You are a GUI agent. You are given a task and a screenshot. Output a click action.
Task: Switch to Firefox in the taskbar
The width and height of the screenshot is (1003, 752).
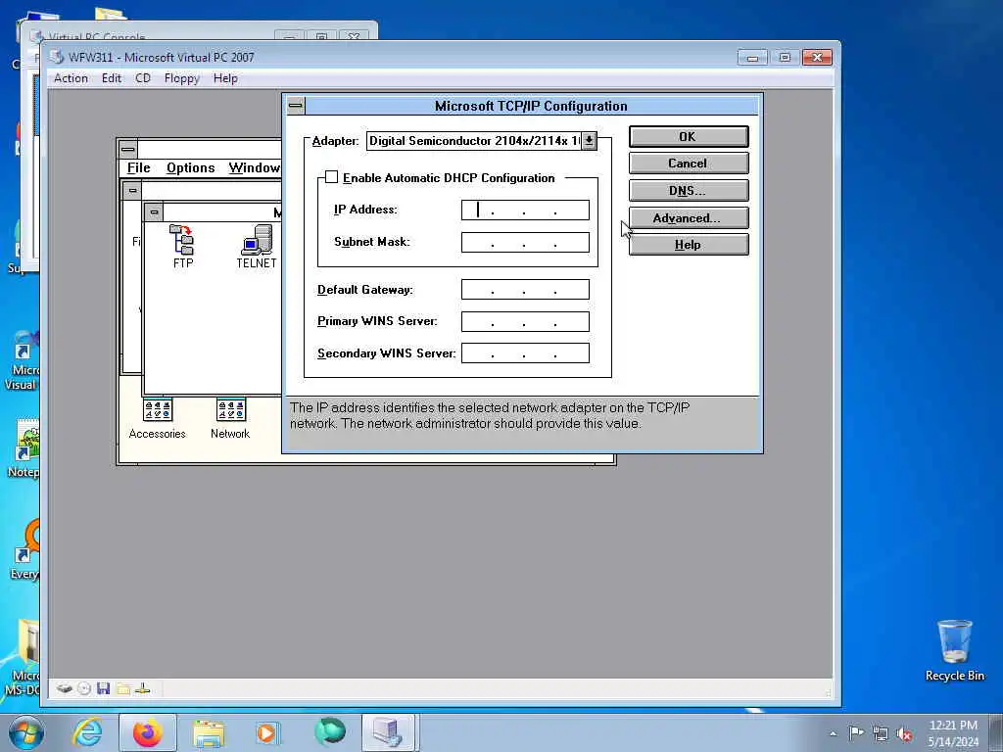148,732
